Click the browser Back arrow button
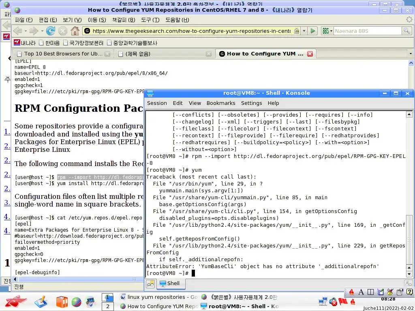Screen dimensions: 415x311 (18, 31)
